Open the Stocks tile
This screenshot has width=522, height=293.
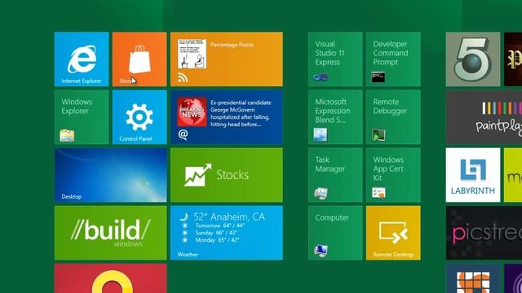[x=227, y=175]
